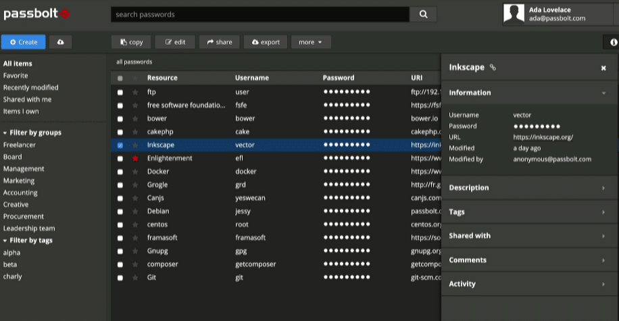
Task: Click the favorite column header star
Action: [x=135, y=78]
